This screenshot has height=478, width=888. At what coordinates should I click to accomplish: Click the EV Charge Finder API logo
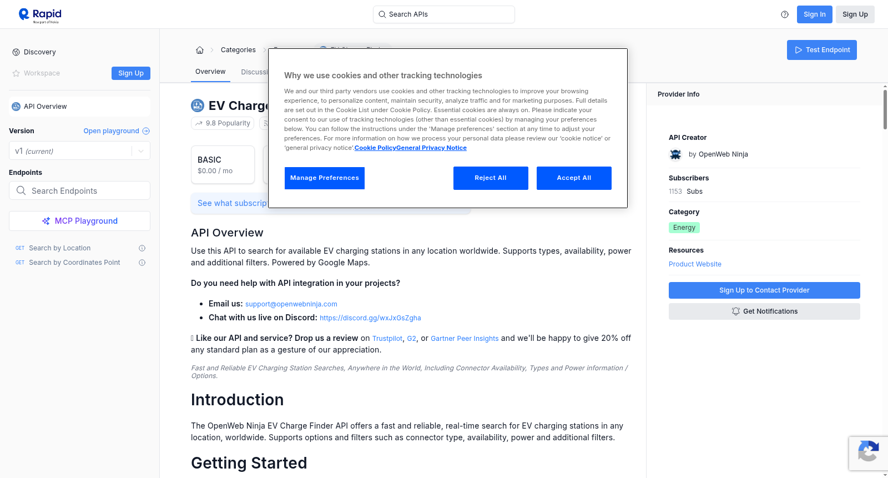[198, 105]
